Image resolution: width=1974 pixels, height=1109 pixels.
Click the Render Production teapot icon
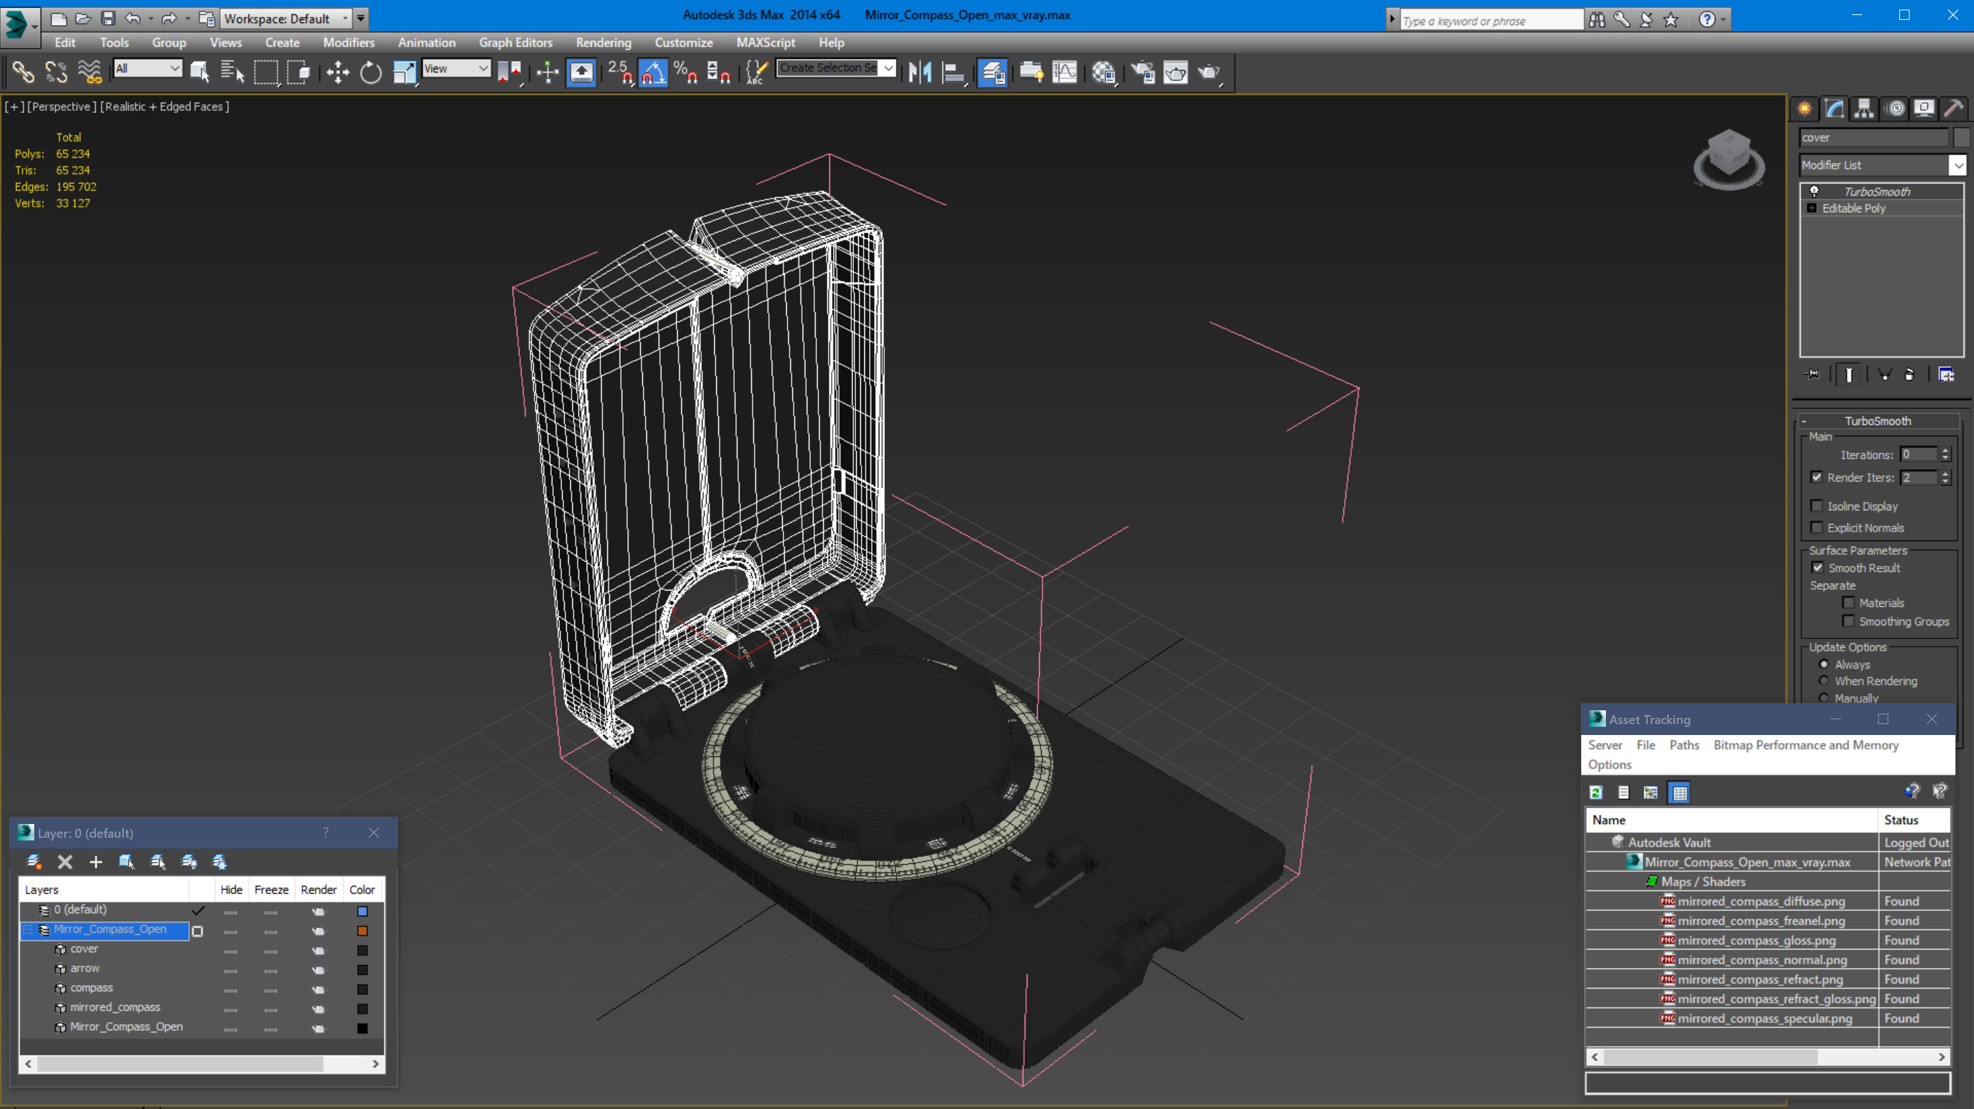(1208, 73)
